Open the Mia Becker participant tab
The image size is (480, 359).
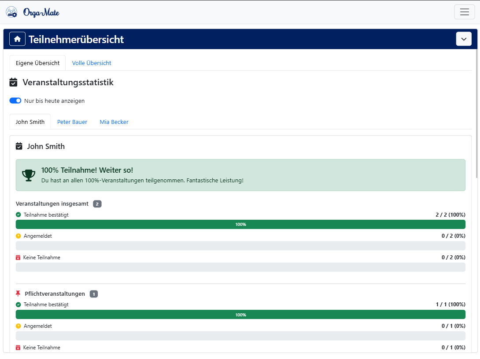pos(114,122)
